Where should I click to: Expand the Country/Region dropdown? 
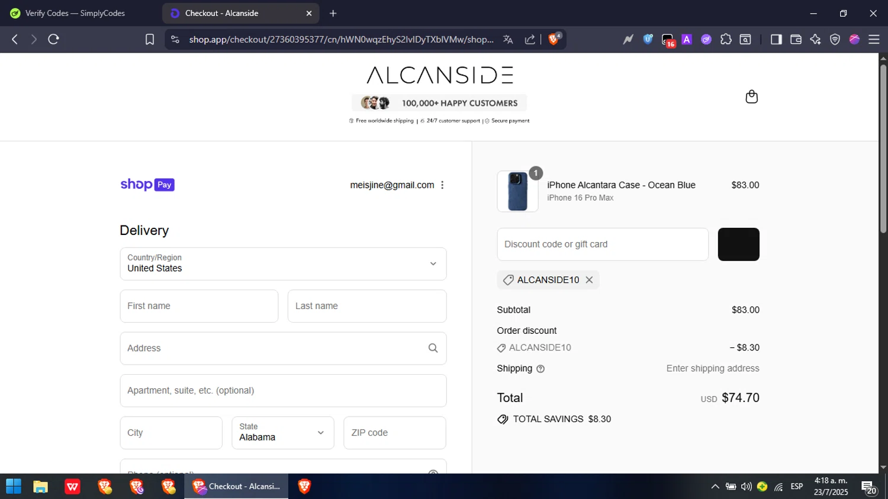(x=283, y=264)
